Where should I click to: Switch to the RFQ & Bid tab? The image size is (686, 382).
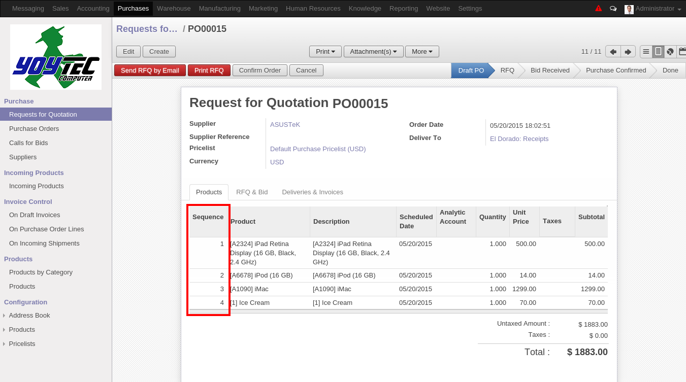(252, 192)
